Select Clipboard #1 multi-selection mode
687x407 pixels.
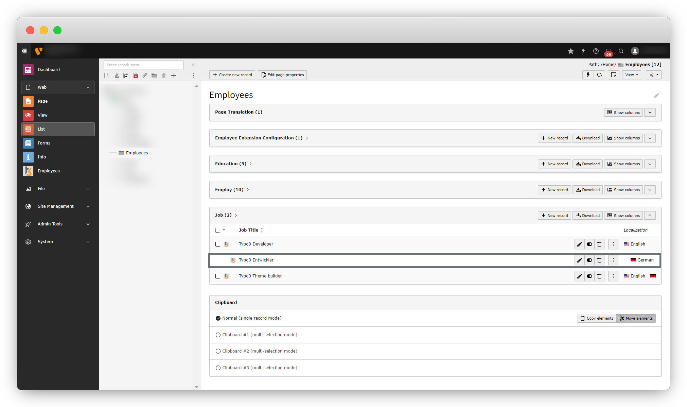[218, 335]
